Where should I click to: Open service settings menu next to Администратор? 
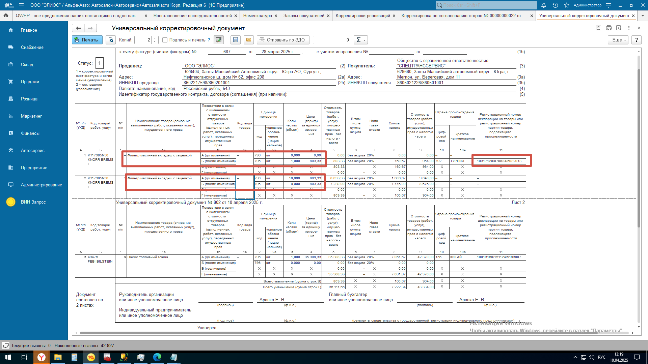609,5
